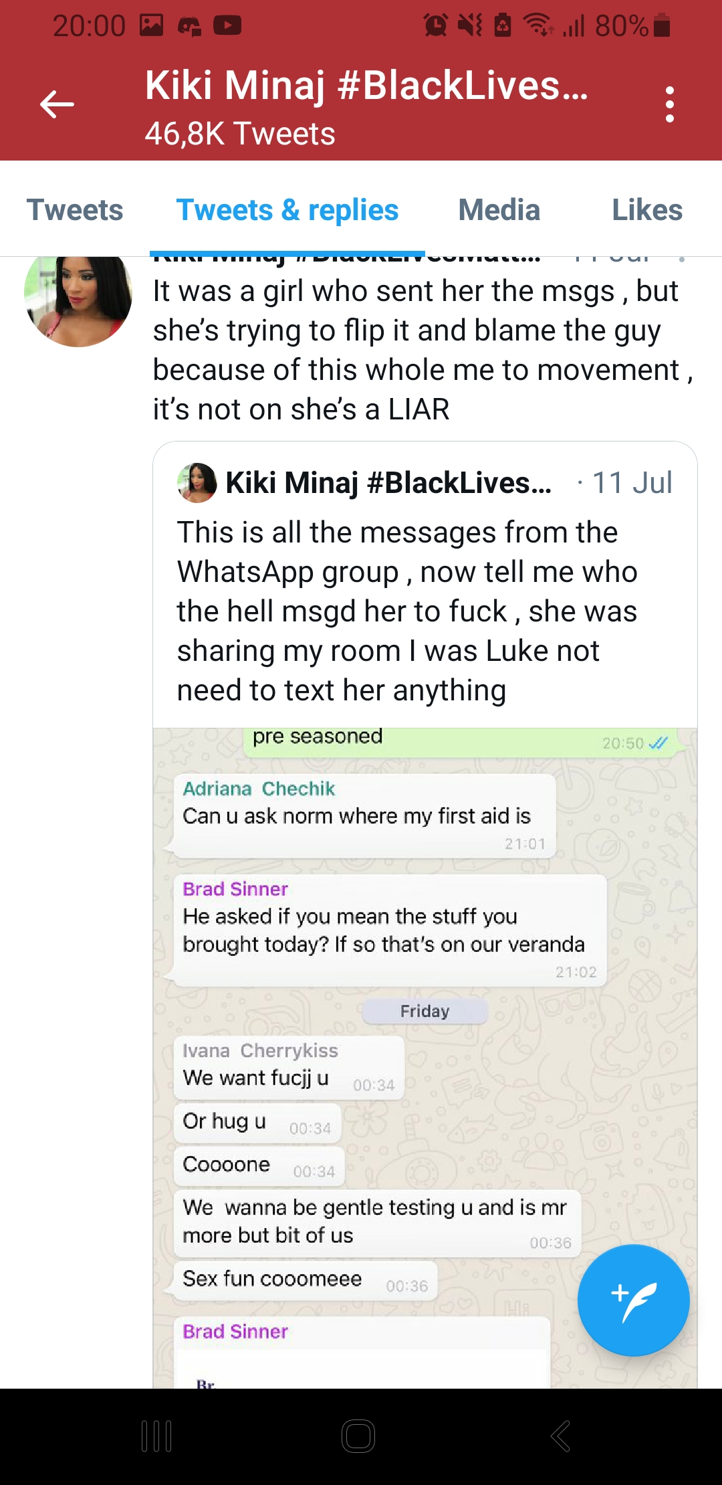Tap the battery icon in status bar

coord(662,26)
